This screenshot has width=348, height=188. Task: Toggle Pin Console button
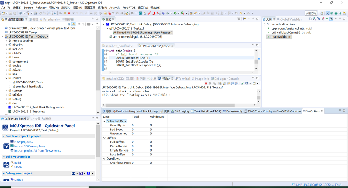[x=242, y=83]
